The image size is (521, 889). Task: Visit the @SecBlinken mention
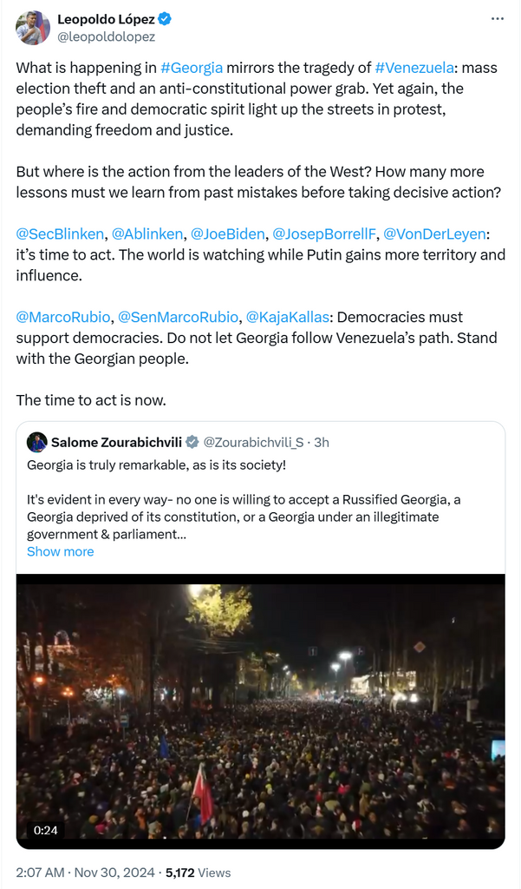(59, 234)
